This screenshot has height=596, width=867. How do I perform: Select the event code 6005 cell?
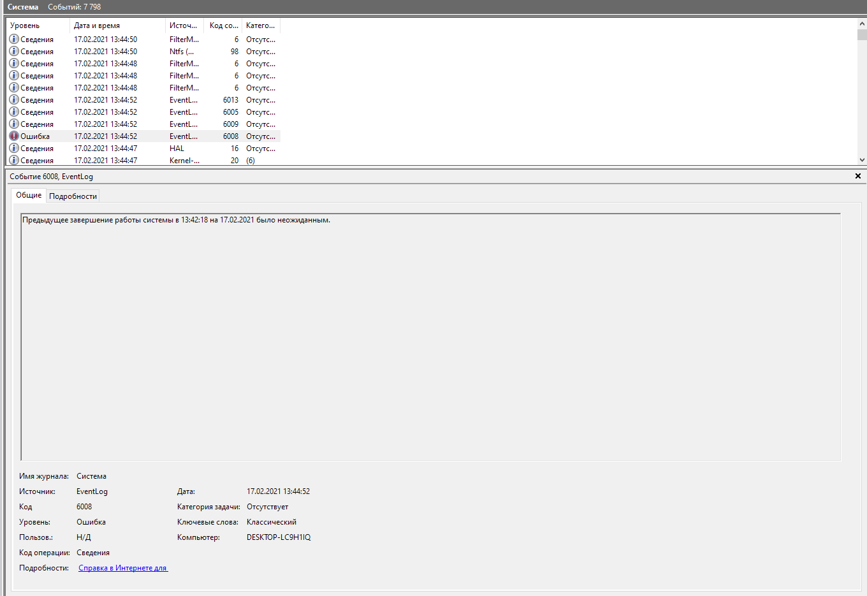231,112
